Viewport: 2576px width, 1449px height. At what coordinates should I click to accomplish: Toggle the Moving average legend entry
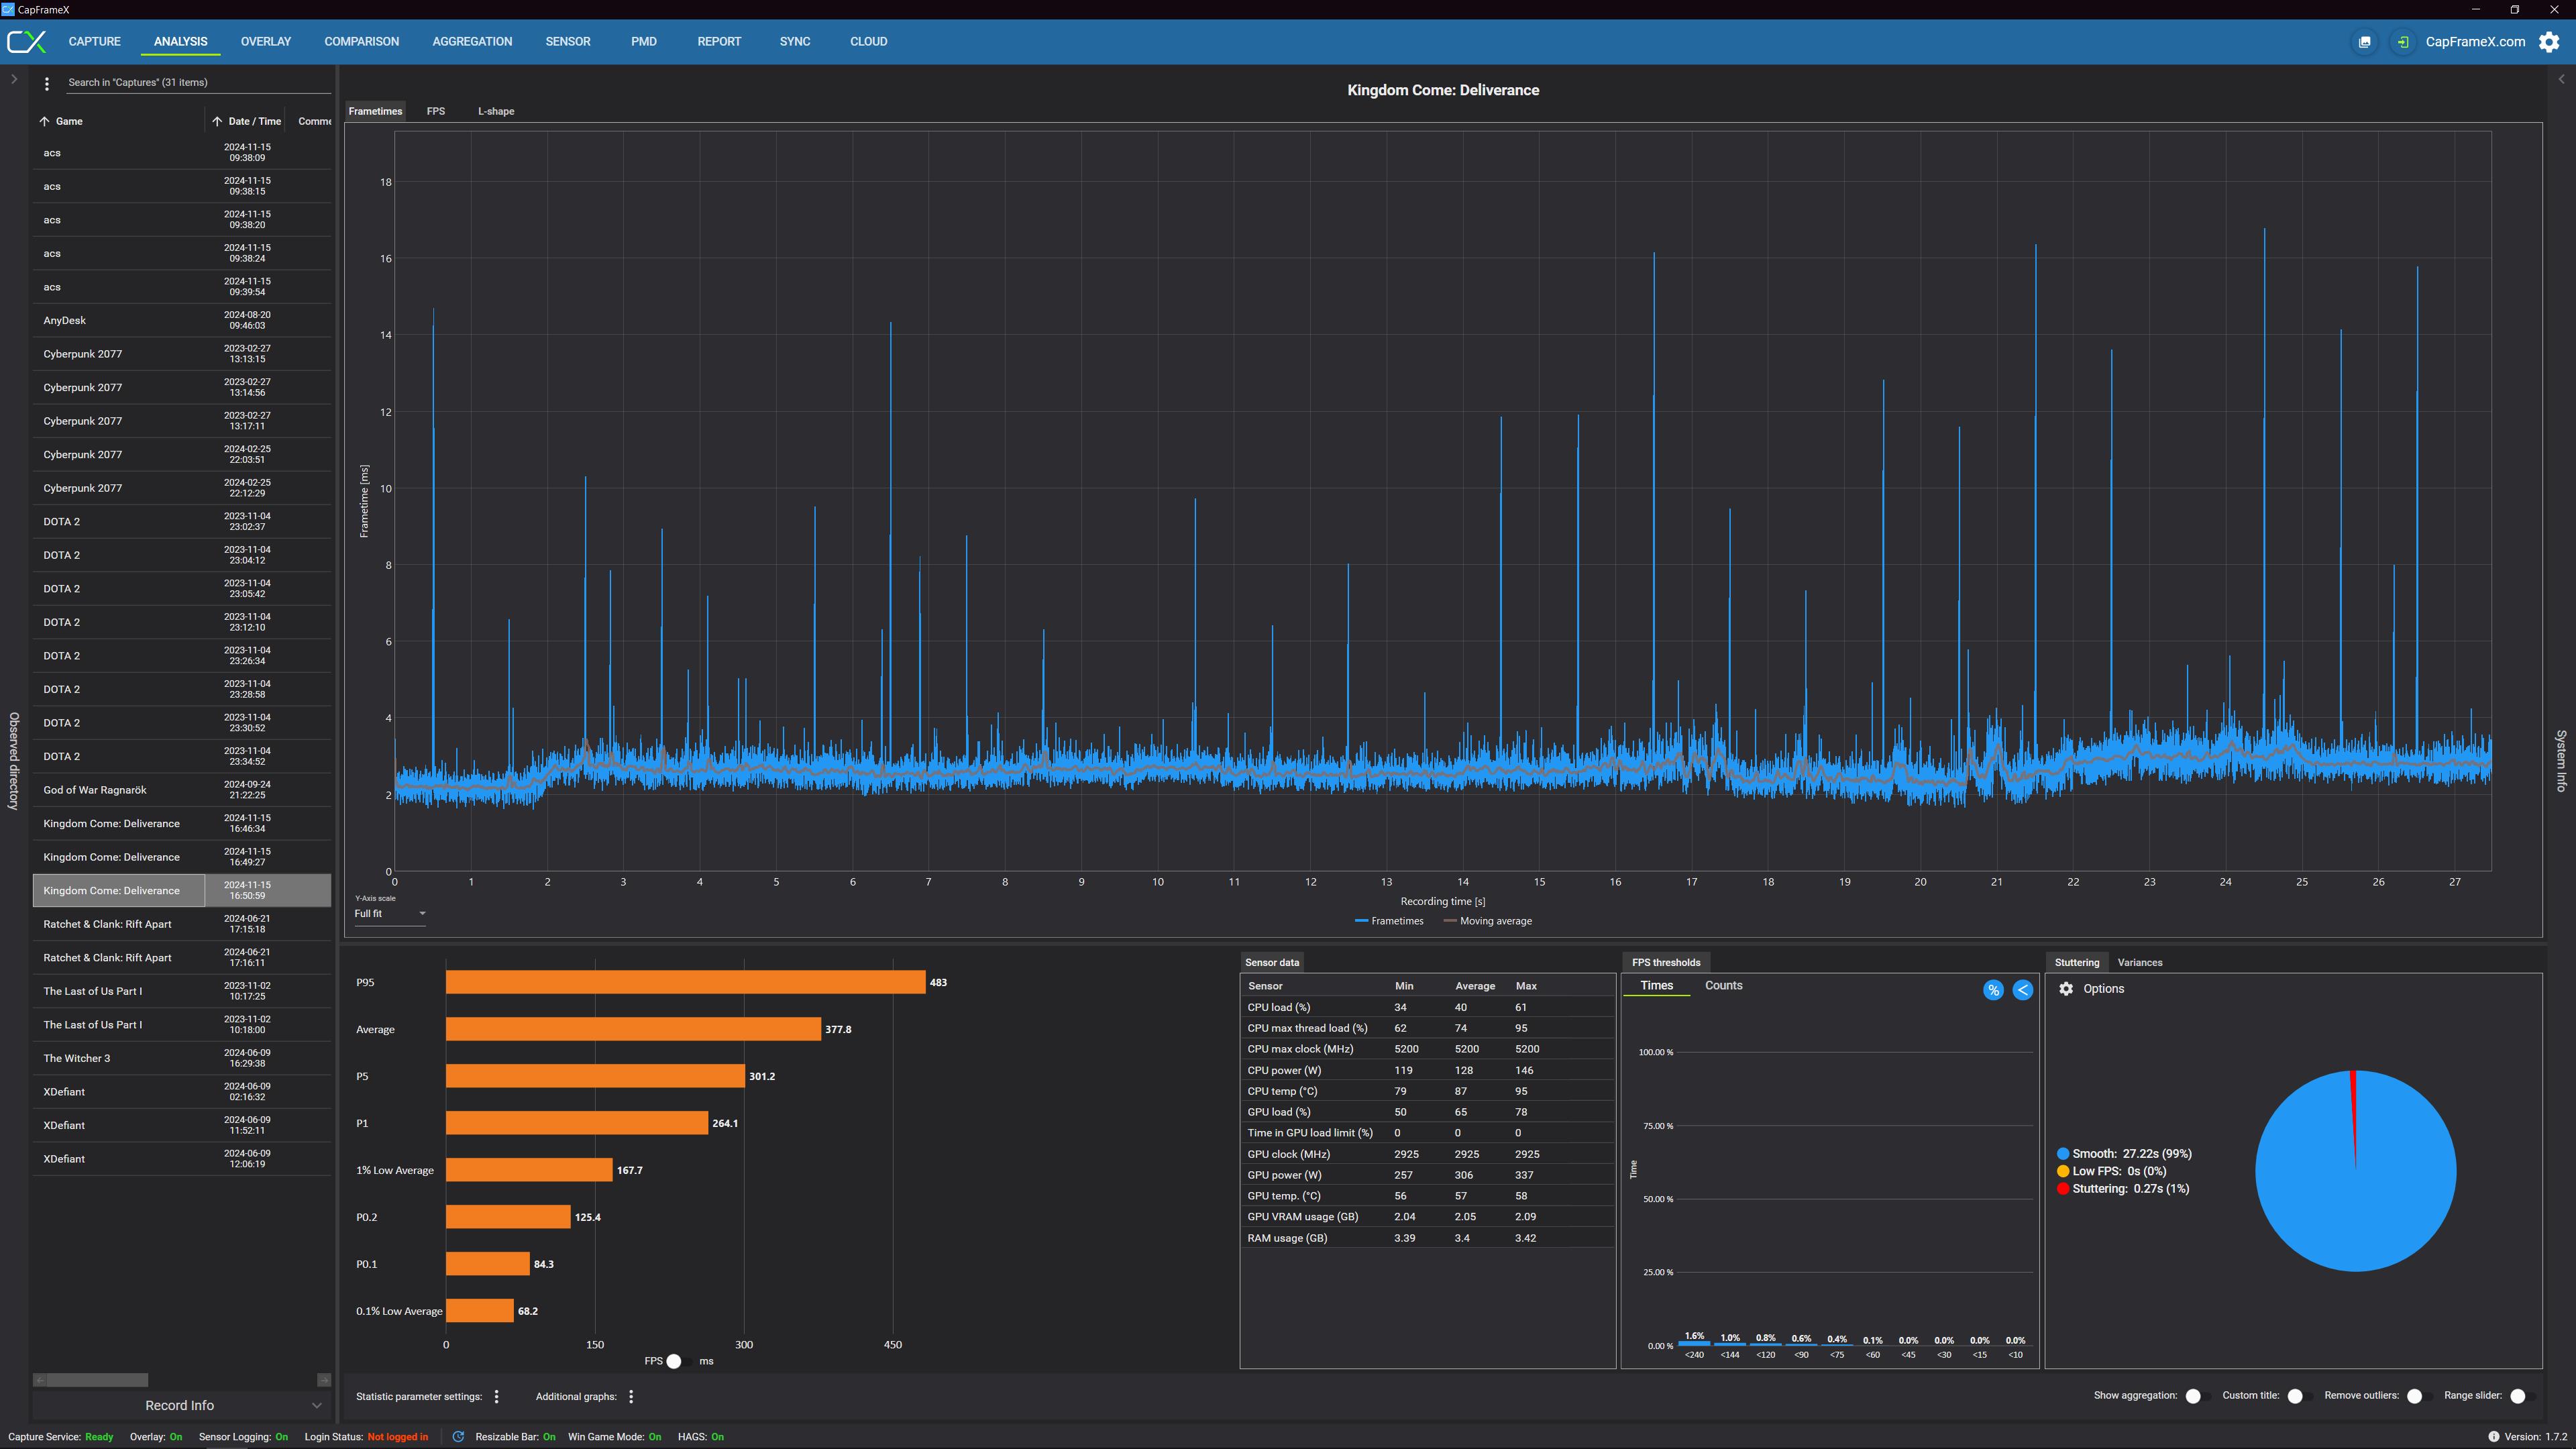pos(1487,921)
